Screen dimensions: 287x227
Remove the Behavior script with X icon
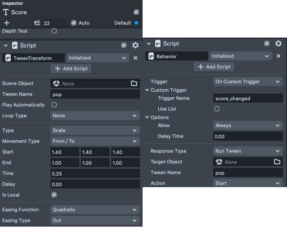(279, 56)
